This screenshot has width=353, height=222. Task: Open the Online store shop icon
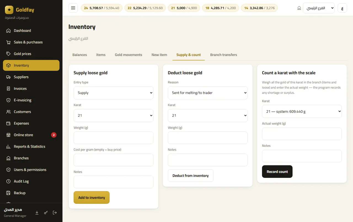[x=9, y=135]
